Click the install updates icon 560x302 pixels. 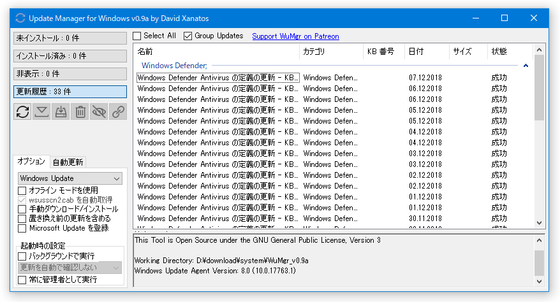(x=61, y=111)
